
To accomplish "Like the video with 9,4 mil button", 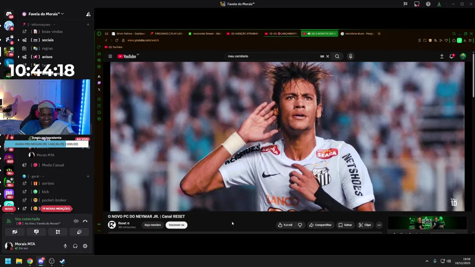I will 285,225.
